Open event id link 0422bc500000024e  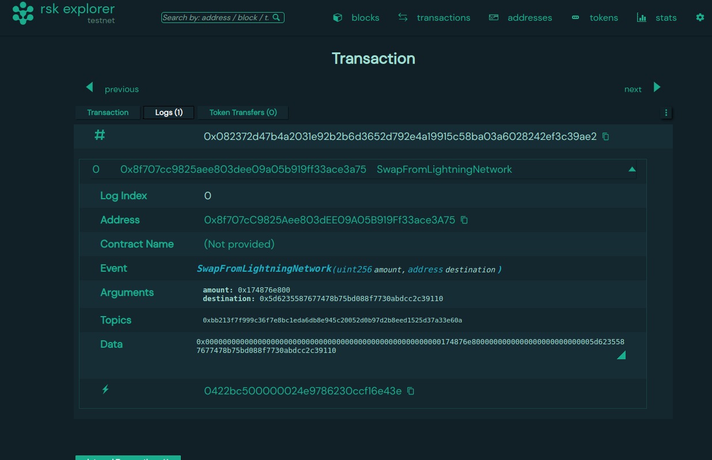point(303,391)
